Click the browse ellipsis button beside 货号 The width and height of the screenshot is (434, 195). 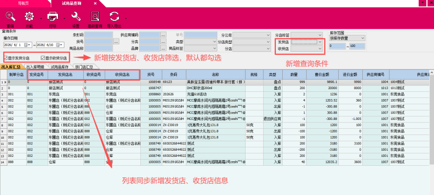tap(116, 42)
